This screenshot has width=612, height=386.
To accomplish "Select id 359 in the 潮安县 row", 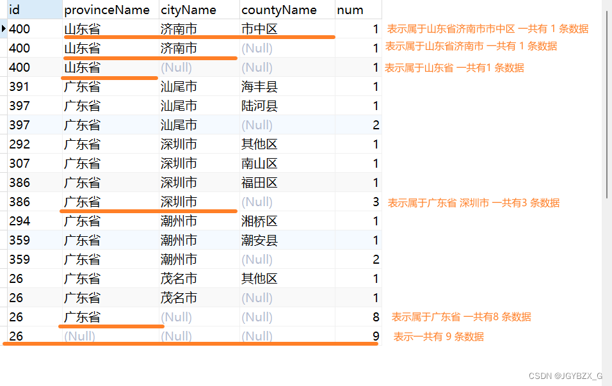I will 35,240.
